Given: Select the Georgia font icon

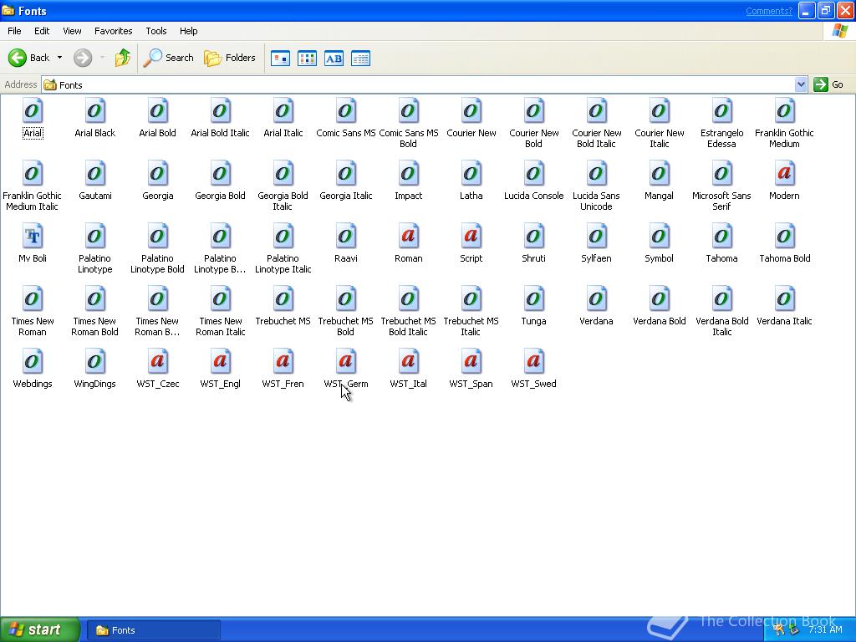Looking at the screenshot, I should pyautogui.click(x=157, y=174).
